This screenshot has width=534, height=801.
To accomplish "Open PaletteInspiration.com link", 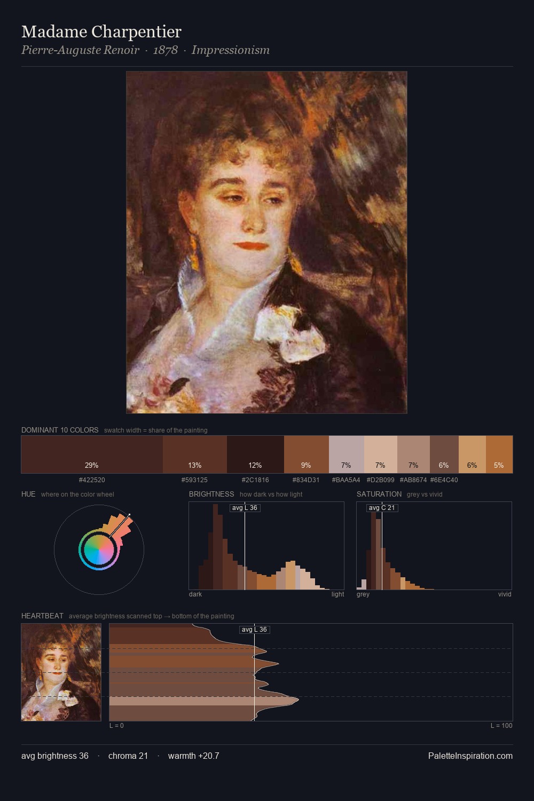I will coord(470,756).
